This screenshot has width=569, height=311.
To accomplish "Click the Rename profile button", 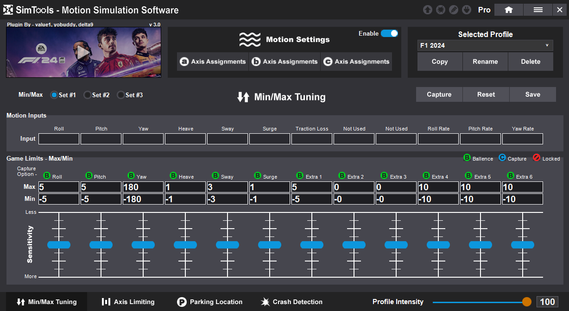I will coord(485,62).
